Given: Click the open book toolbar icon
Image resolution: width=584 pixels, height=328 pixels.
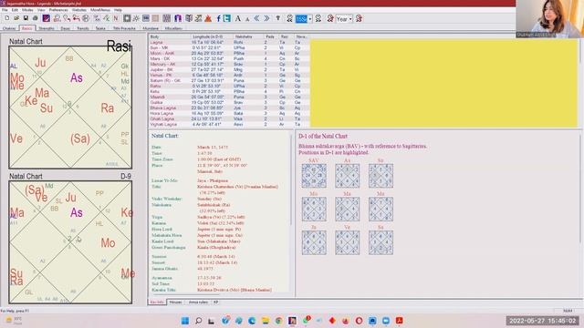Looking at the screenshot, I should pos(189,18).
